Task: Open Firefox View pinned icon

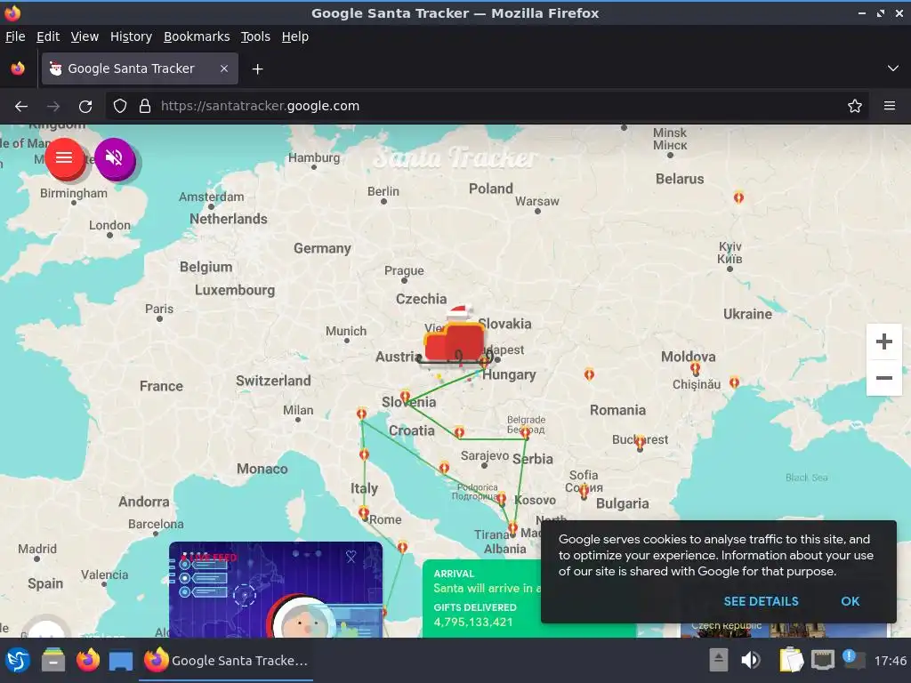Action: point(18,68)
